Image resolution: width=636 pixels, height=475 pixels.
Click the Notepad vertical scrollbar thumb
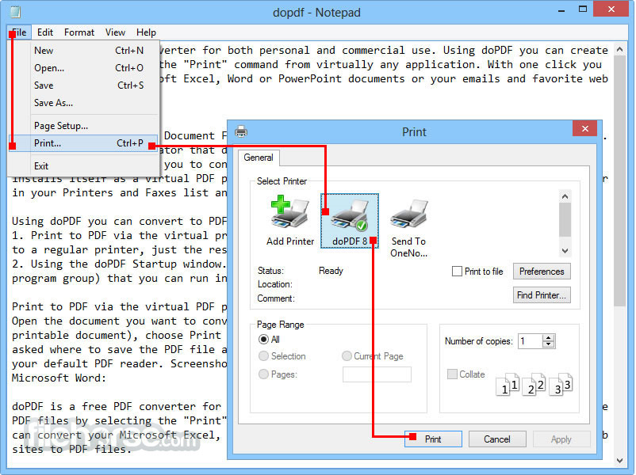(619, 181)
